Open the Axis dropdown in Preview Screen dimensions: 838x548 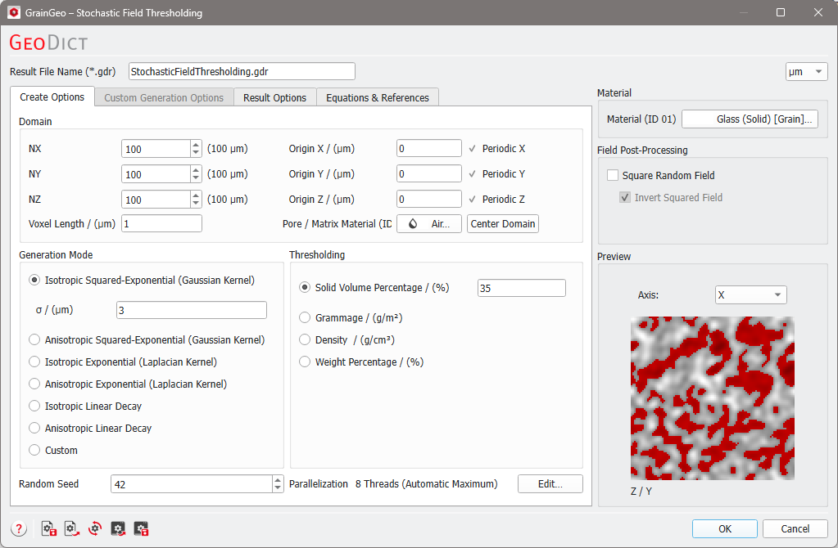click(x=750, y=294)
